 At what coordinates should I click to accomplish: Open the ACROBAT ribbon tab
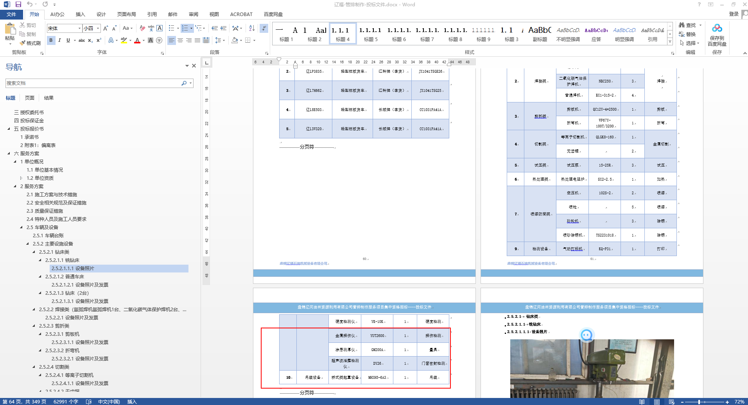(x=241, y=14)
